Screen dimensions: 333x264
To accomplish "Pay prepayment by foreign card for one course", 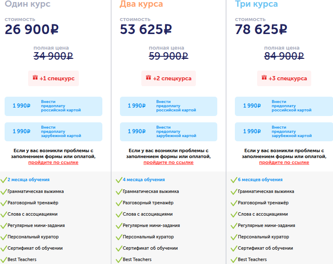I will 53,132.
